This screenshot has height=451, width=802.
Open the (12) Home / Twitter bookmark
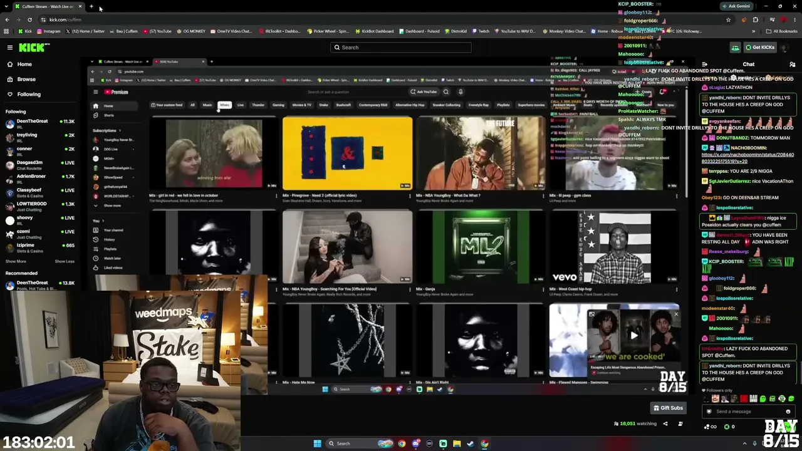pos(85,31)
